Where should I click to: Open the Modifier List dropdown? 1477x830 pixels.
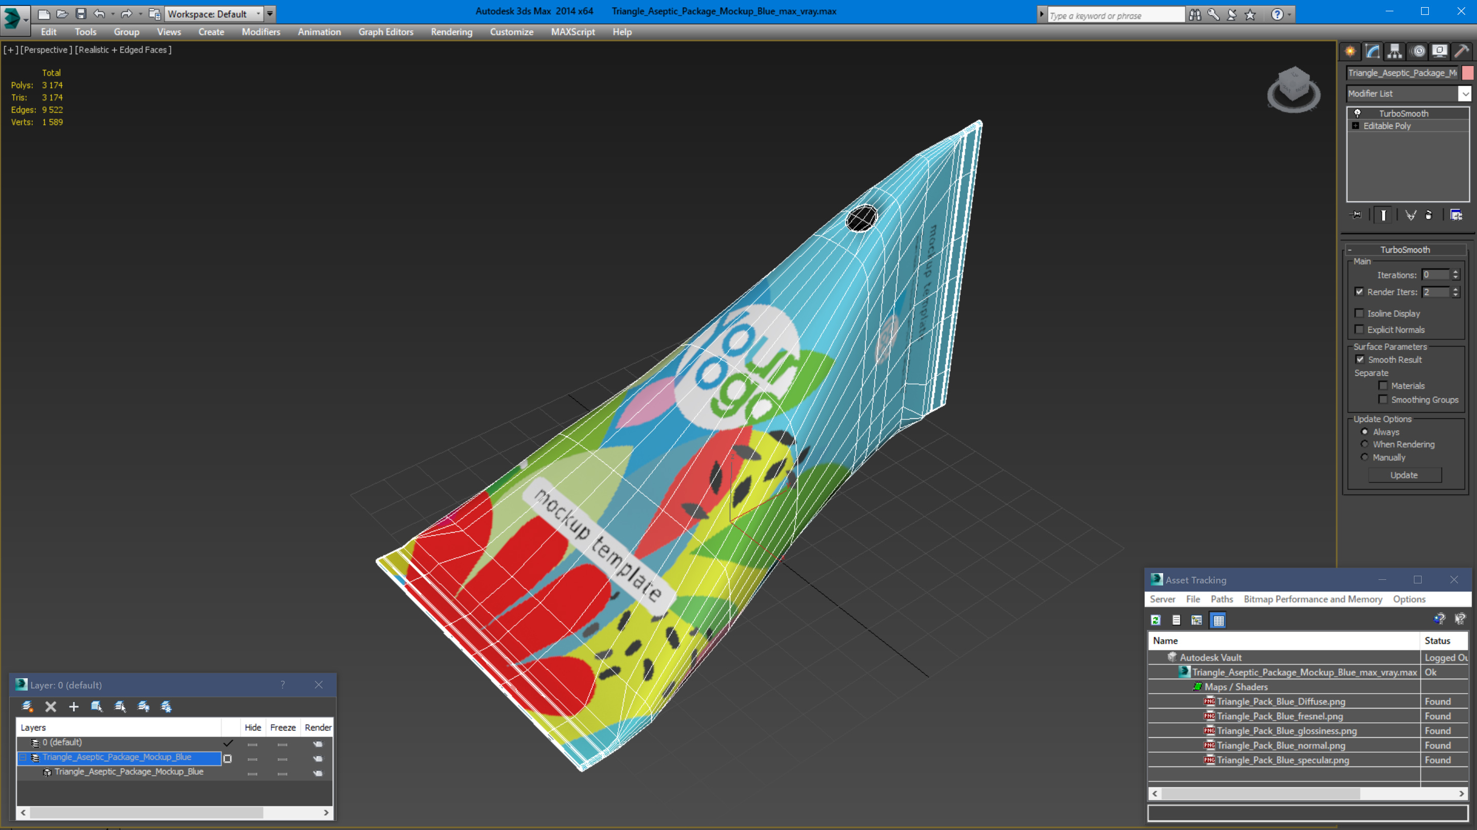tap(1465, 93)
